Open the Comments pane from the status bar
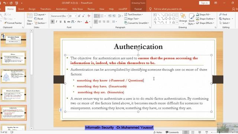This screenshot has width=238, height=134. [x=172, y=133]
